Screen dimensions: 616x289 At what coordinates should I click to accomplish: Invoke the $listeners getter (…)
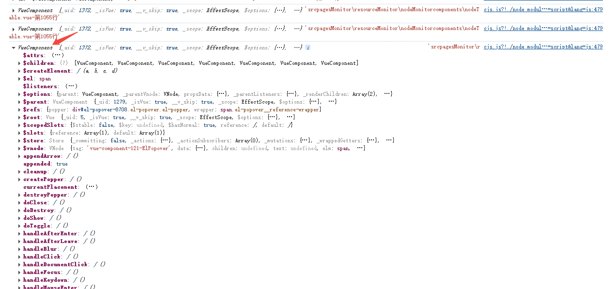[71, 86]
